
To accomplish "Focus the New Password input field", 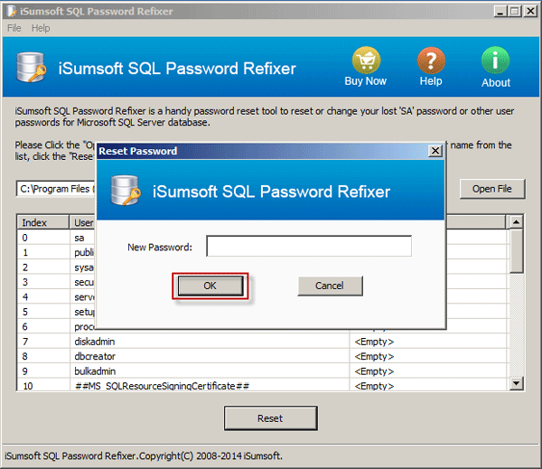I will tap(309, 247).
